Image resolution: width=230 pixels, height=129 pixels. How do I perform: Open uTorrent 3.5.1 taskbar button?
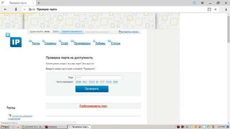pos(33,127)
